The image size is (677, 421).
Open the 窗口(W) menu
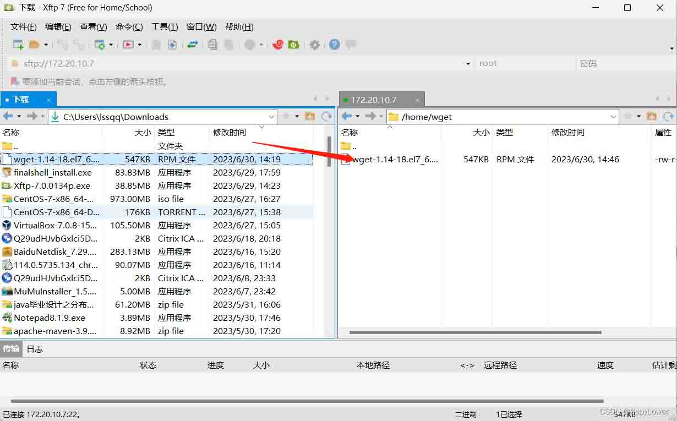click(201, 27)
